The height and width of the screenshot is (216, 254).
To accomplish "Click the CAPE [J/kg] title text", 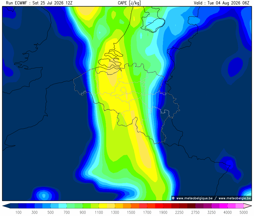I will [129, 3].
